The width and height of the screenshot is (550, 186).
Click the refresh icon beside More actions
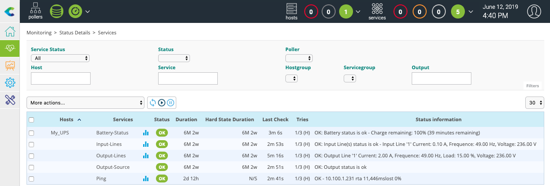click(153, 103)
